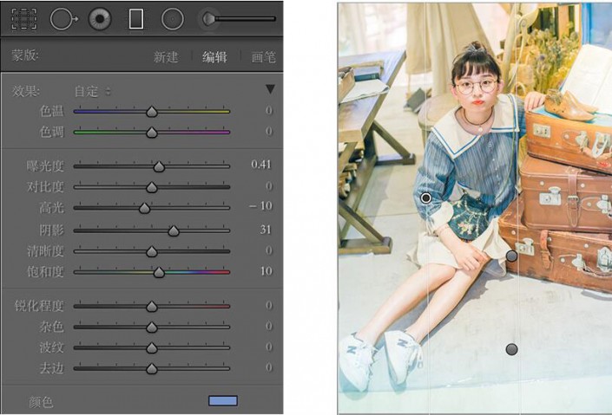Click the 色温 value 0
The height and width of the screenshot is (415, 612).
pyautogui.click(x=269, y=111)
